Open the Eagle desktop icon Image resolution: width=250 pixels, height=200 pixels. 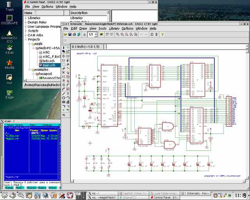(9, 94)
